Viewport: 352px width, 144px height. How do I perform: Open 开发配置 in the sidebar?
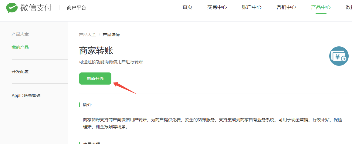(x=20, y=72)
